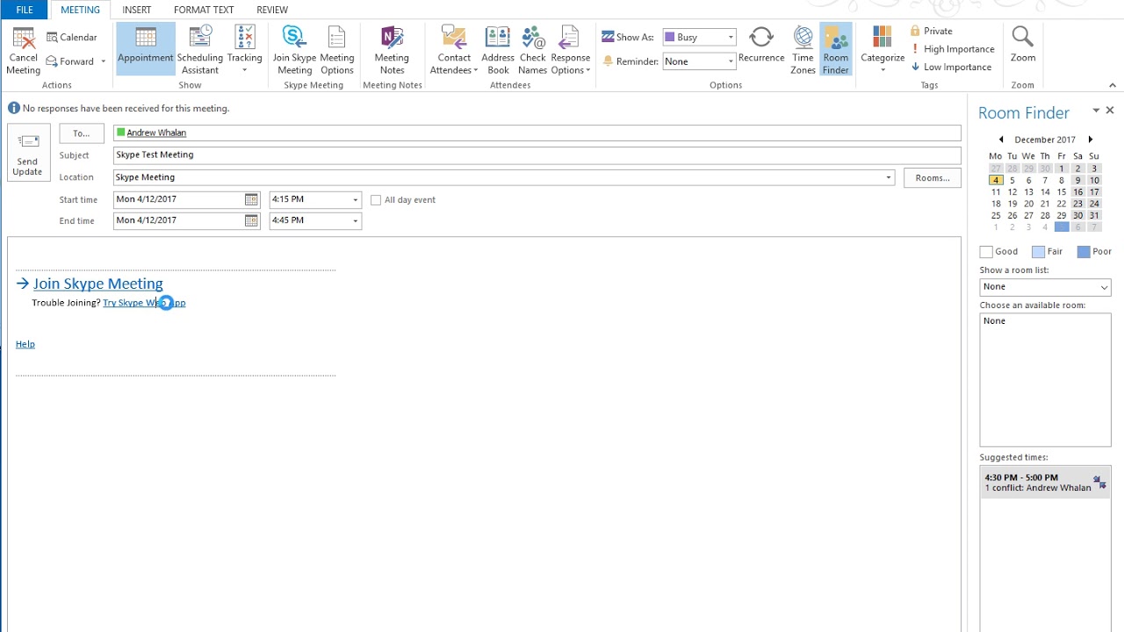Click the Time Zones icon
Image resolution: width=1124 pixels, height=632 pixels.
pyautogui.click(x=803, y=38)
